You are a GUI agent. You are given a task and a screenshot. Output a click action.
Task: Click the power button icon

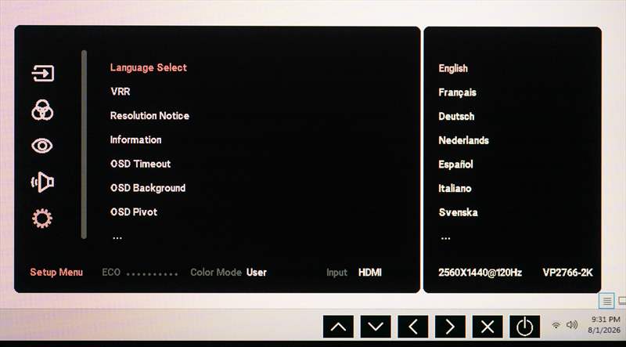coord(524,327)
